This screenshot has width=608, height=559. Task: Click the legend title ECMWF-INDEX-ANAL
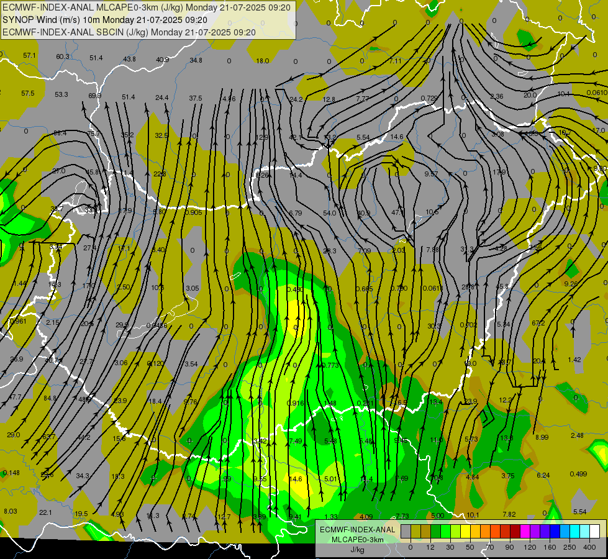[358, 530]
